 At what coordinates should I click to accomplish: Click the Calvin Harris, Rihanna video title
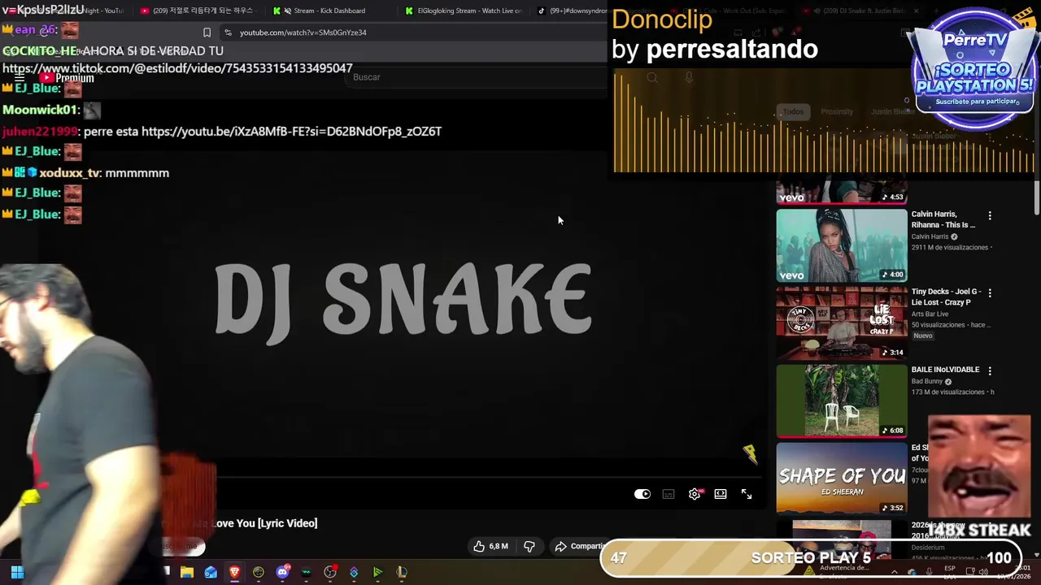[943, 219]
